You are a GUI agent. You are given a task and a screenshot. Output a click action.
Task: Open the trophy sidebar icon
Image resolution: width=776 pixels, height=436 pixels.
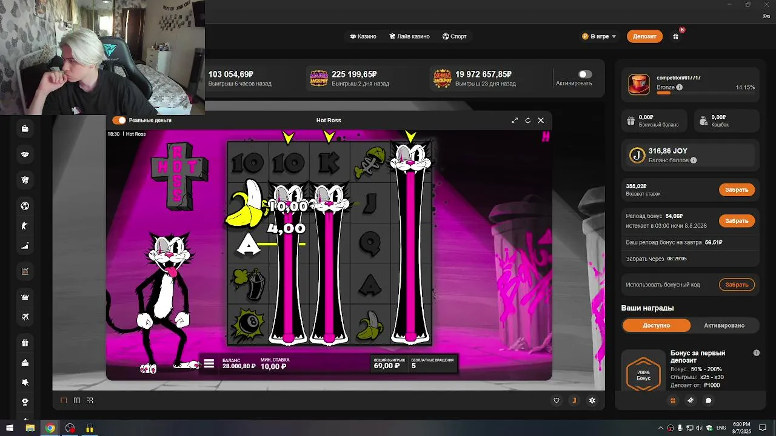coord(25,402)
